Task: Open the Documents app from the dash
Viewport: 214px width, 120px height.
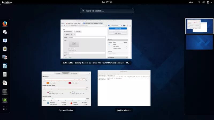Action: [5, 83]
